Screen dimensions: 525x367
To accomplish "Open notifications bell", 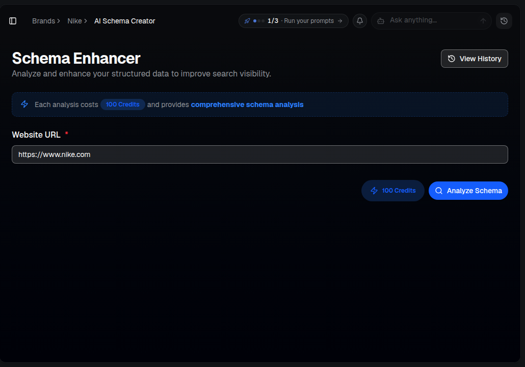I will coord(359,21).
